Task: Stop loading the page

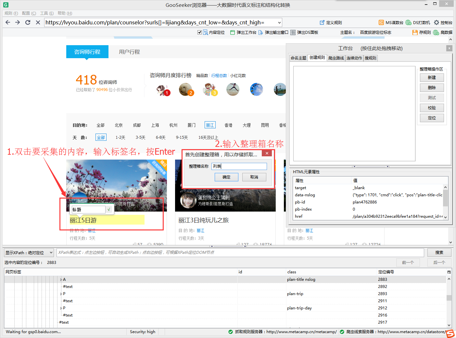Action: [38, 22]
